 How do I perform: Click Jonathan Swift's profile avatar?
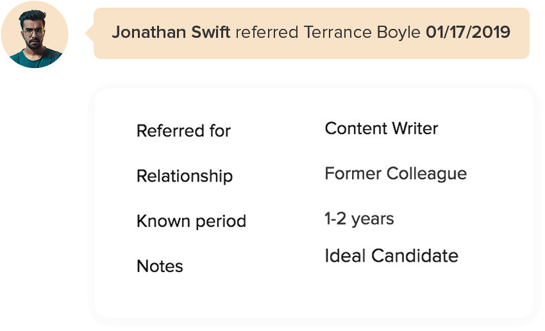coord(35,35)
